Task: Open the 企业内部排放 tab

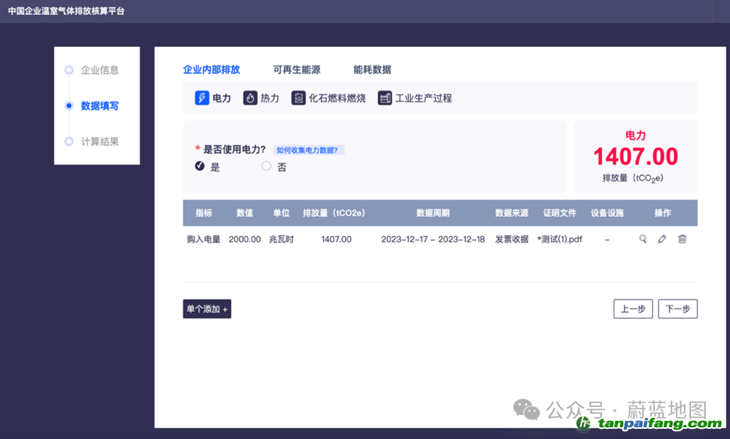Action: [x=212, y=70]
